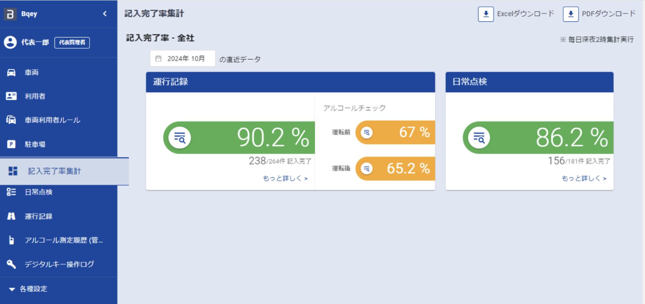Navigate to アルコール測定履歴 page
Image resolution: width=645 pixels, height=304 pixels.
(63, 240)
